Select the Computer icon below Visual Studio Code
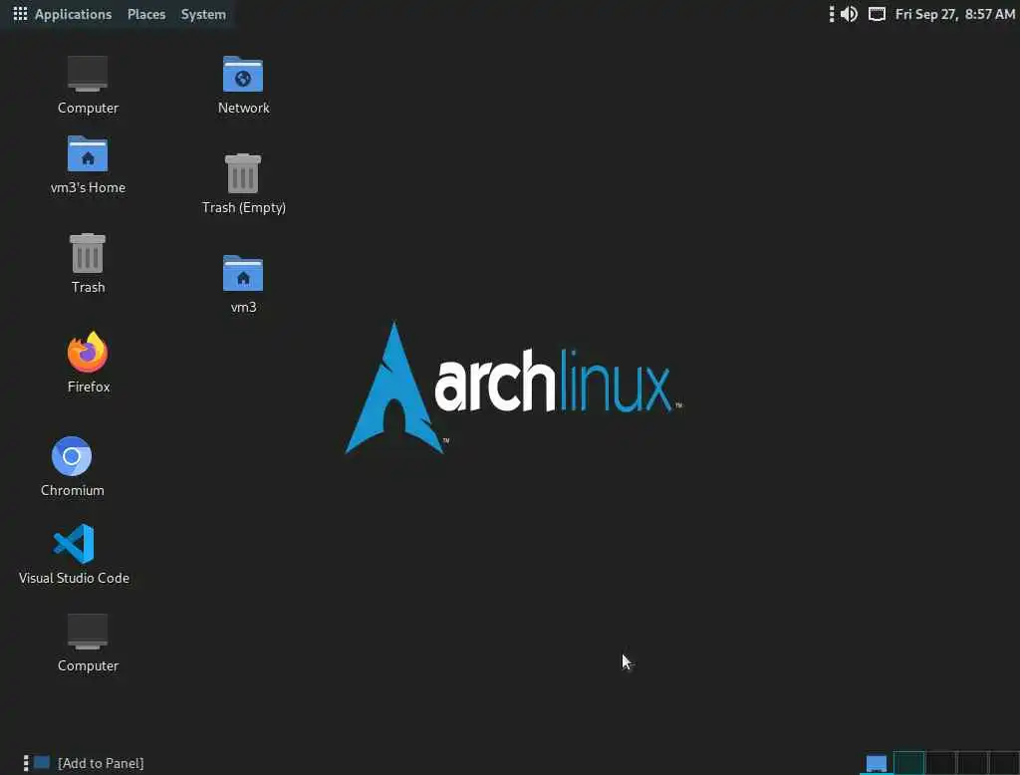 pos(88,632)
